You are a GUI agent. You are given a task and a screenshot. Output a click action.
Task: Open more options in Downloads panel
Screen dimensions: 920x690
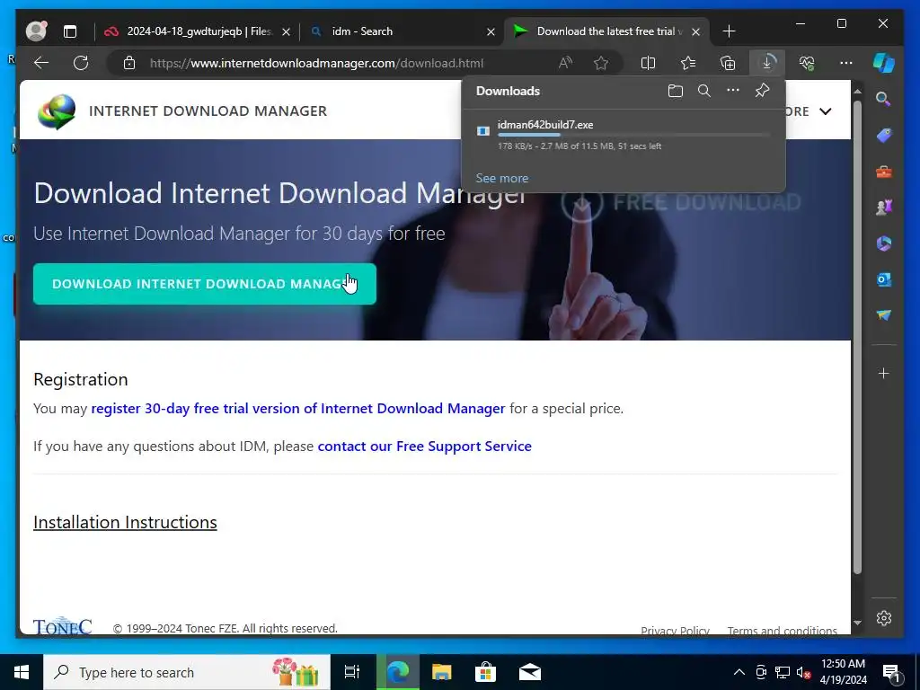[733, 91]
